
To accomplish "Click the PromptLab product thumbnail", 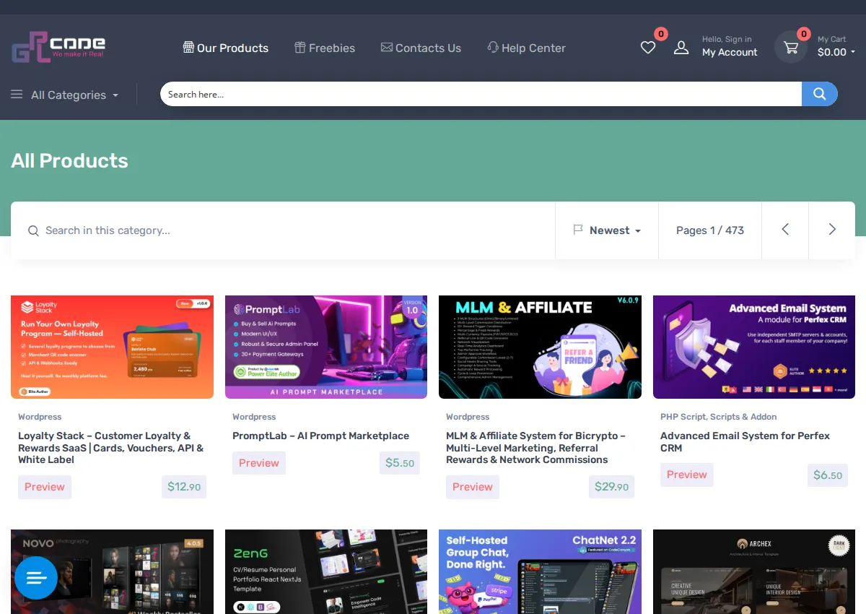I will coord(326,347).
